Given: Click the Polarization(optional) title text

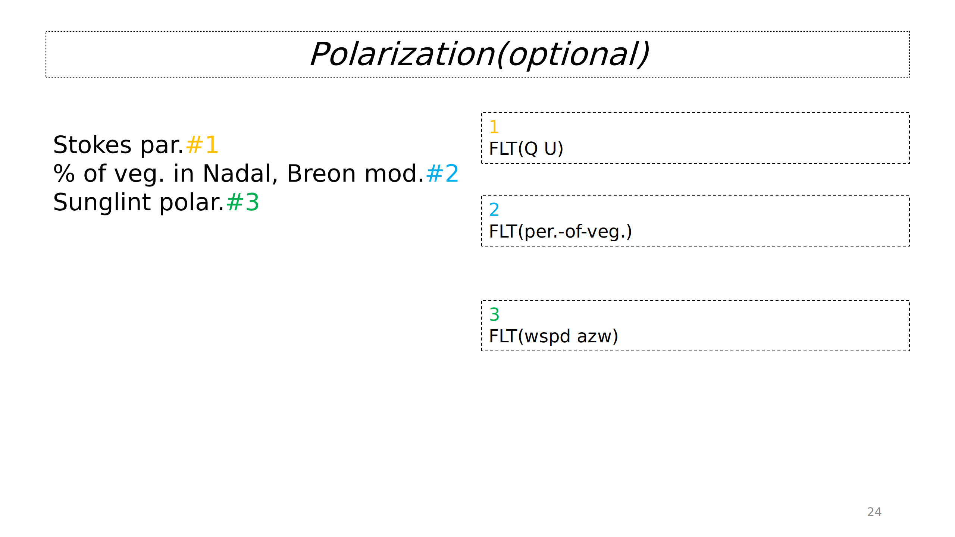Looking at the screenshot, I should (479, 54).
